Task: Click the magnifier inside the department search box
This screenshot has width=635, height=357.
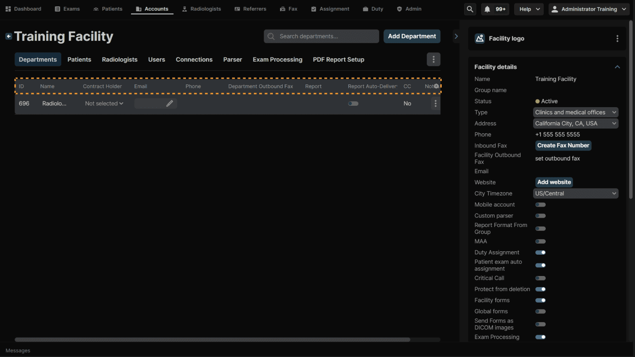Action: 271,36
